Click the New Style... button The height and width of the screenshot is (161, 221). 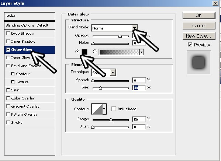[x=199, y=36]
